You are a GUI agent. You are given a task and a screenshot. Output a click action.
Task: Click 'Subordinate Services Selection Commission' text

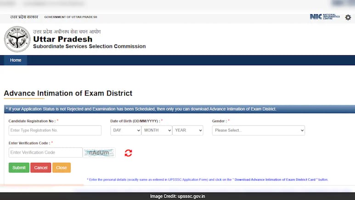pyautogui.click(x=90, y=46)
